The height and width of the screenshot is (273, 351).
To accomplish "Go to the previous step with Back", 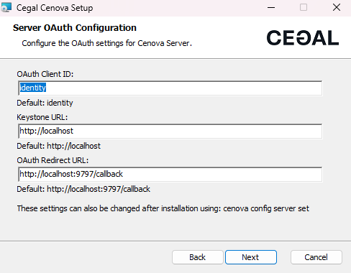I will pos(198,257).
